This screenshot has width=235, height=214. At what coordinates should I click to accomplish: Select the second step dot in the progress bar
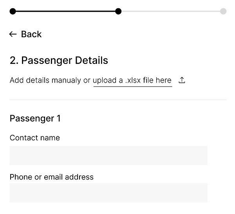pyautogui.click(x=118, y=11)
